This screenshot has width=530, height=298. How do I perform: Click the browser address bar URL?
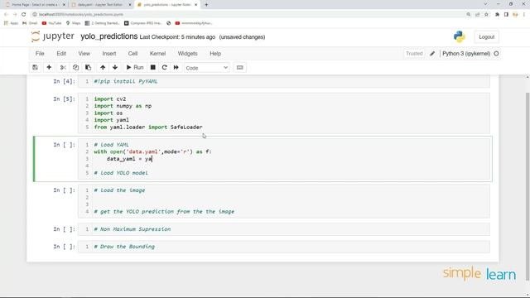pyautogui.click(x=81, y=15)
